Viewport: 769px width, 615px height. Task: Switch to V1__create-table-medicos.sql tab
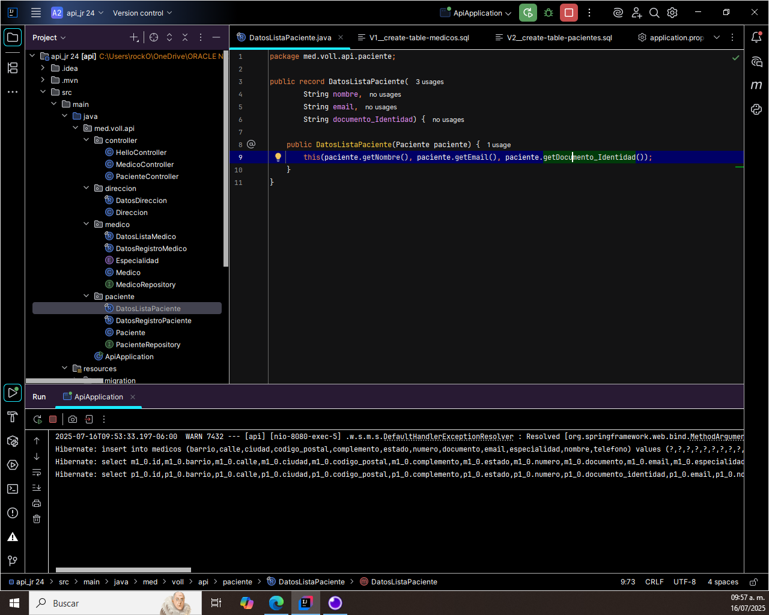[413, 37]
